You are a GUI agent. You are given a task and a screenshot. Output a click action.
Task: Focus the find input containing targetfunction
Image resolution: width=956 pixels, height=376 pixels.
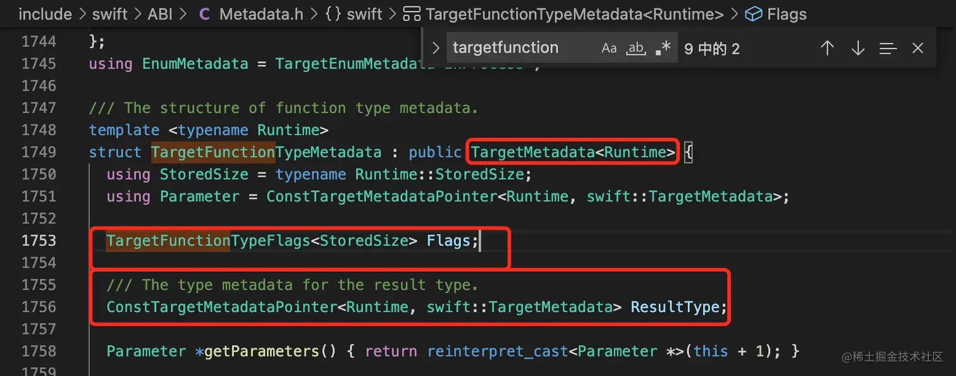(x=518, y=48)
